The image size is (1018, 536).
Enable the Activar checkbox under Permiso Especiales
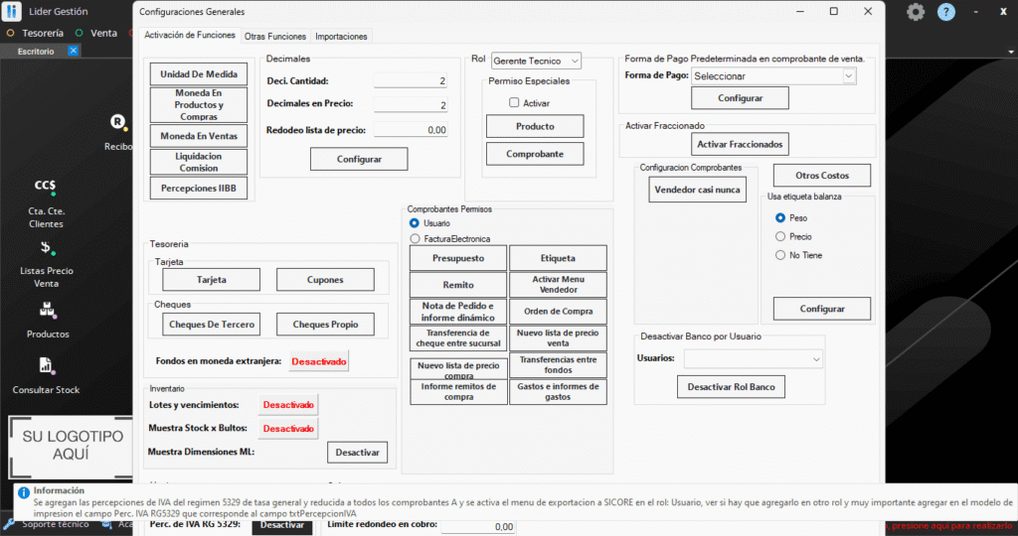pyautogui.click(x=514, y=102)
